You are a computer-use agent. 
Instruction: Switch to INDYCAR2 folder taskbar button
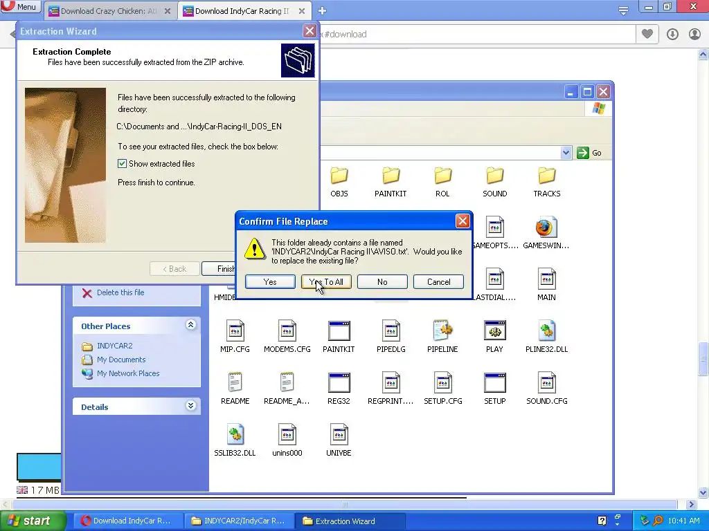click(239, 521)
